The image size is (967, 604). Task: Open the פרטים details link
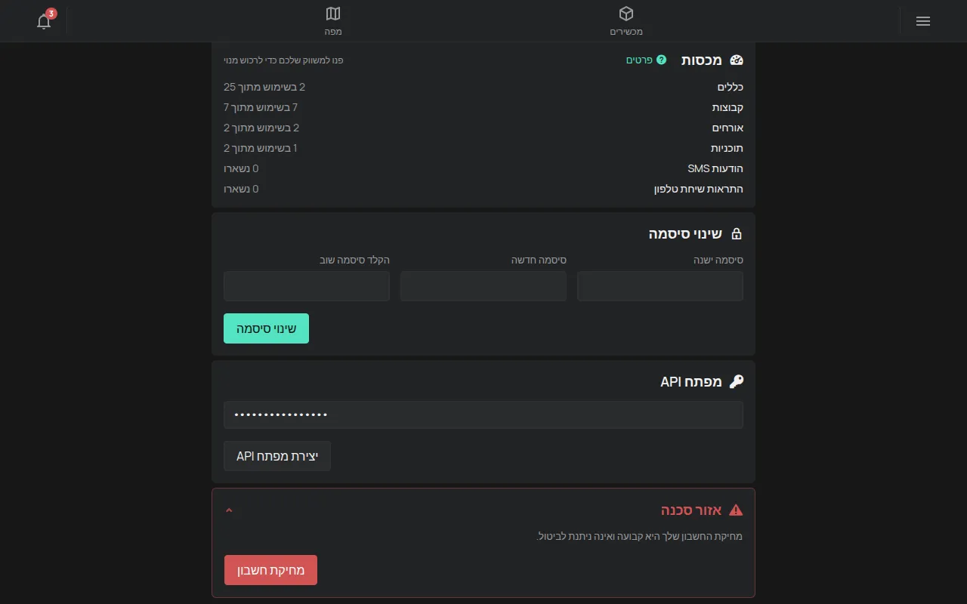(x=639, y=60)
